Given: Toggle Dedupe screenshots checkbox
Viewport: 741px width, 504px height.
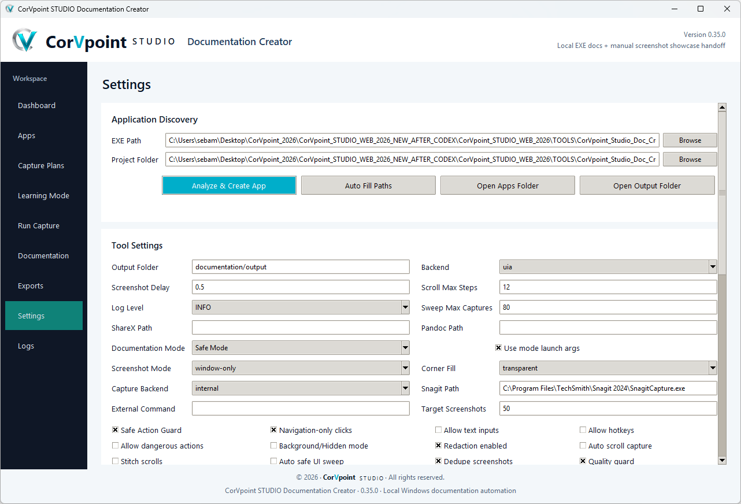Looking at the screenshot, I should tap(438, 461).
